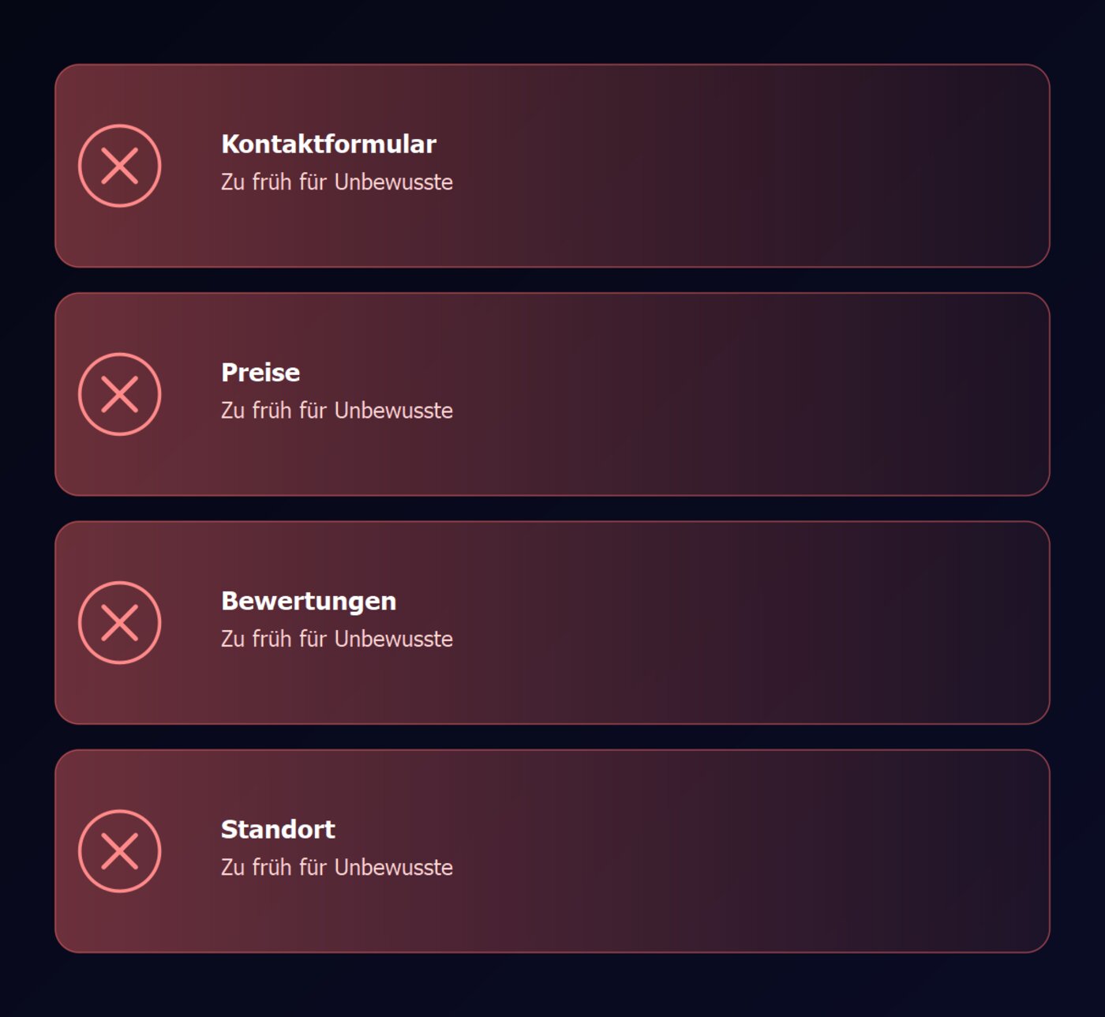Select the Standort heading

pos(278,829)
